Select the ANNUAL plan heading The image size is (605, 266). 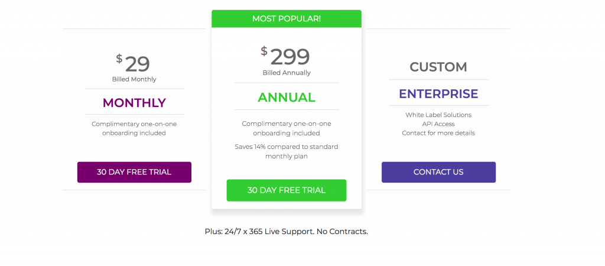[287, 98]
